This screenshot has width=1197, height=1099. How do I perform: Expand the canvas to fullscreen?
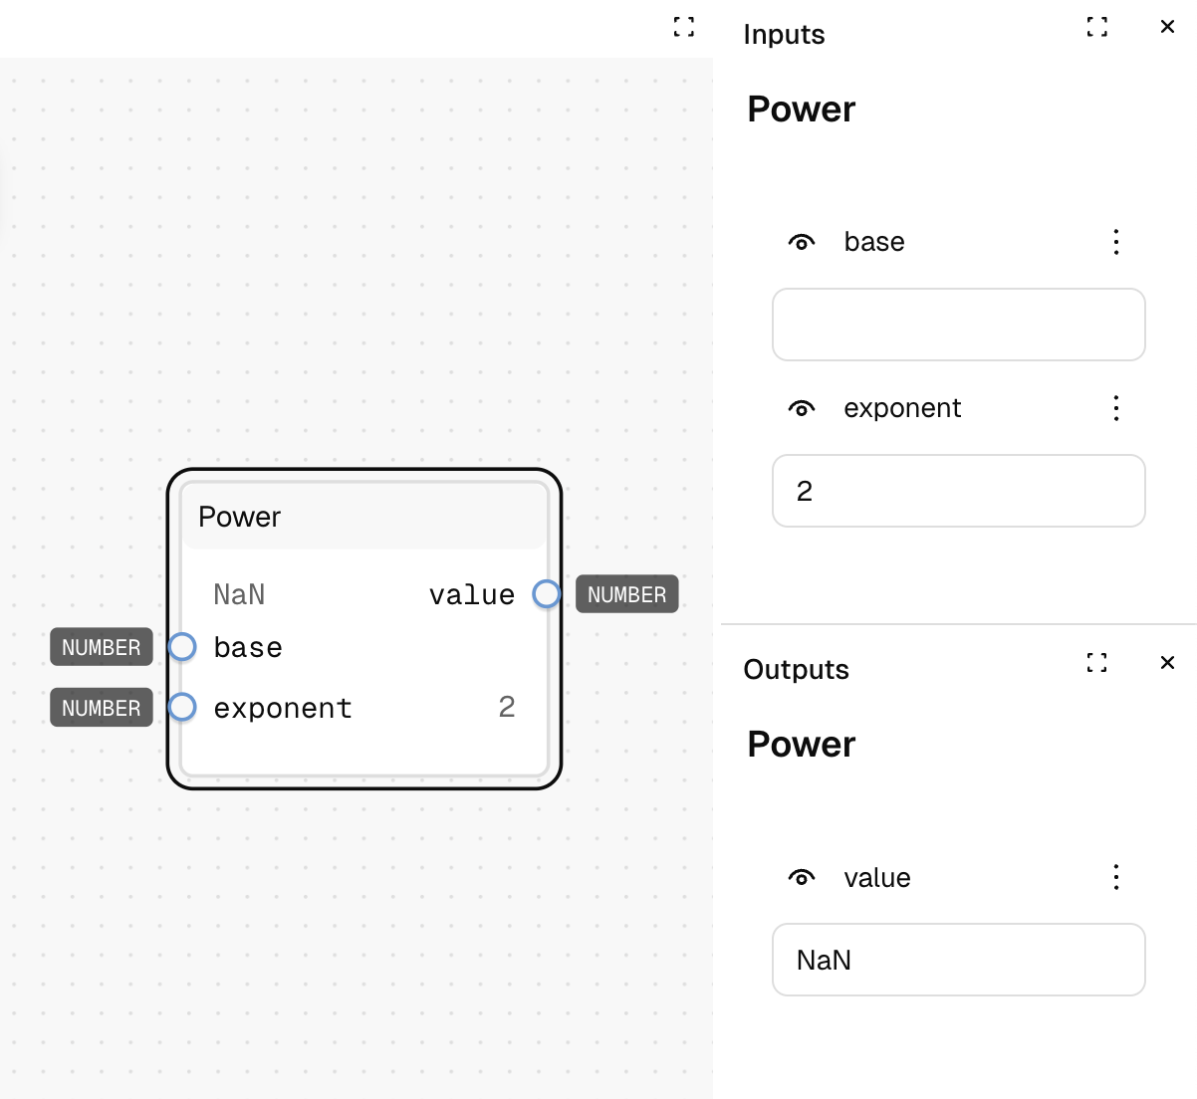coord(684,27)
